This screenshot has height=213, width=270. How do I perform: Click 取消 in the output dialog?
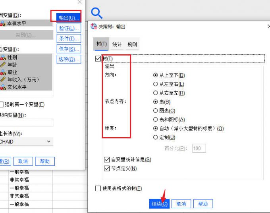(x=181, y=204)
